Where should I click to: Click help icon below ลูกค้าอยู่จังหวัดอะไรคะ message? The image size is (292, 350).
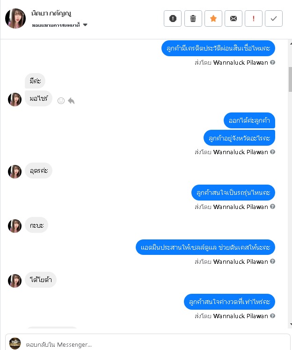coord(272,152)
